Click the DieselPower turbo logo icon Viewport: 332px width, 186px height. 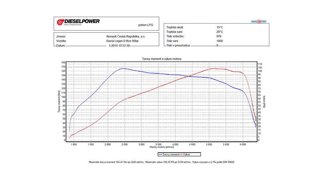click(60, 22)
